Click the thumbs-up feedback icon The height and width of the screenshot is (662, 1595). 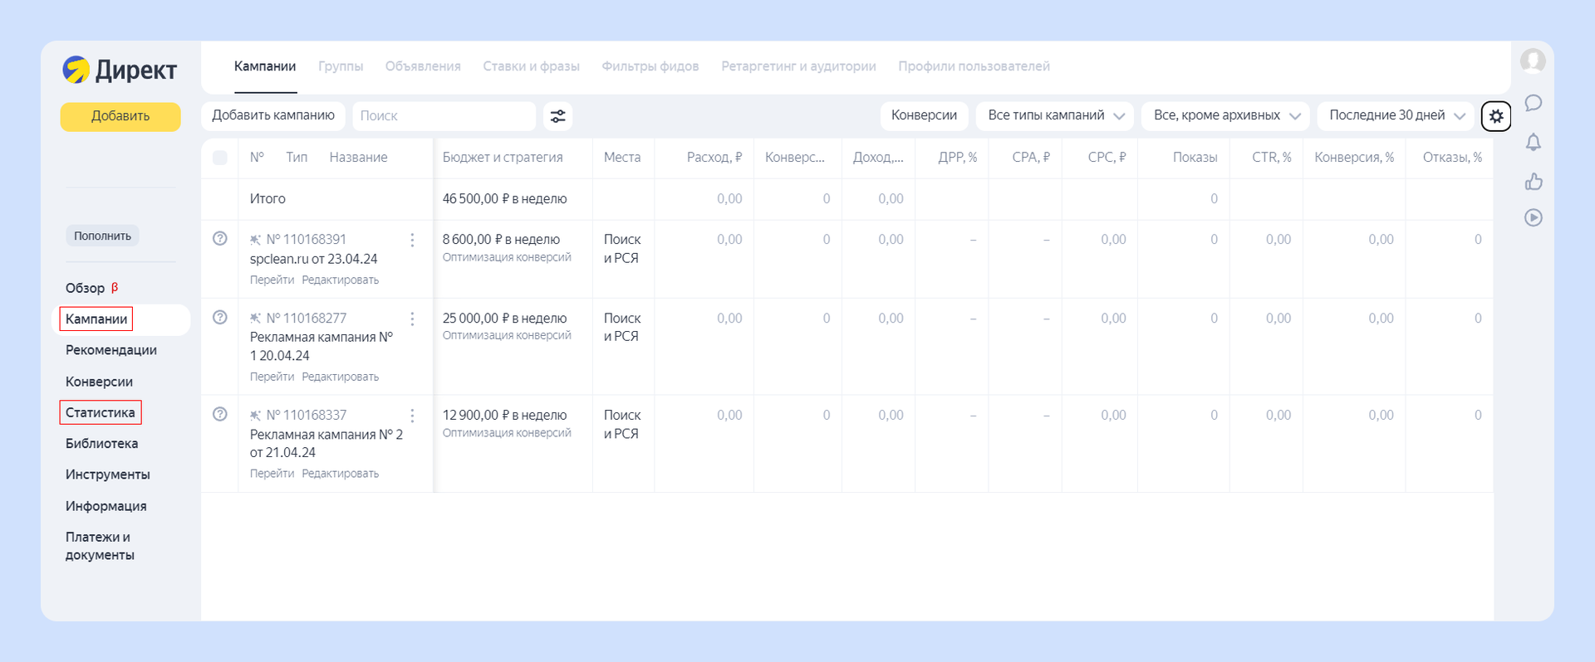pos(1534,181)
